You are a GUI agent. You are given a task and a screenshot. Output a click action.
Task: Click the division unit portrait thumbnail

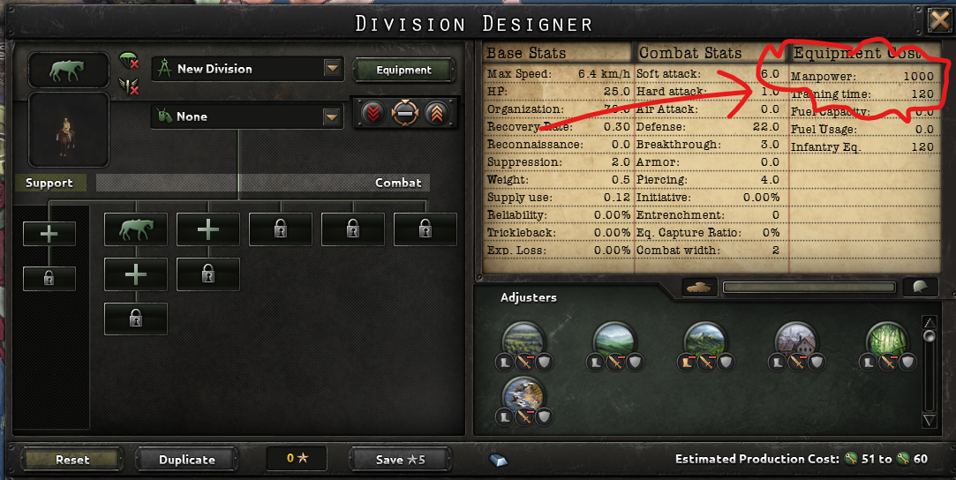pyautogui.click(x=68, y=130)
